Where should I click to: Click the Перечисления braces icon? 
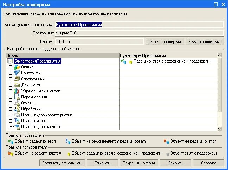pos(17,97)
